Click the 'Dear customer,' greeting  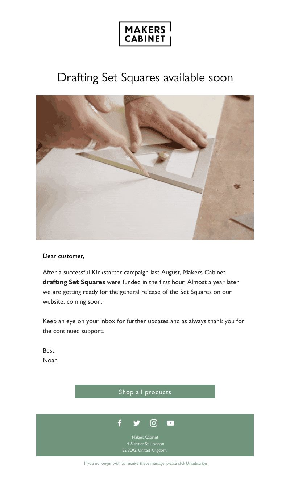point(63,256)
